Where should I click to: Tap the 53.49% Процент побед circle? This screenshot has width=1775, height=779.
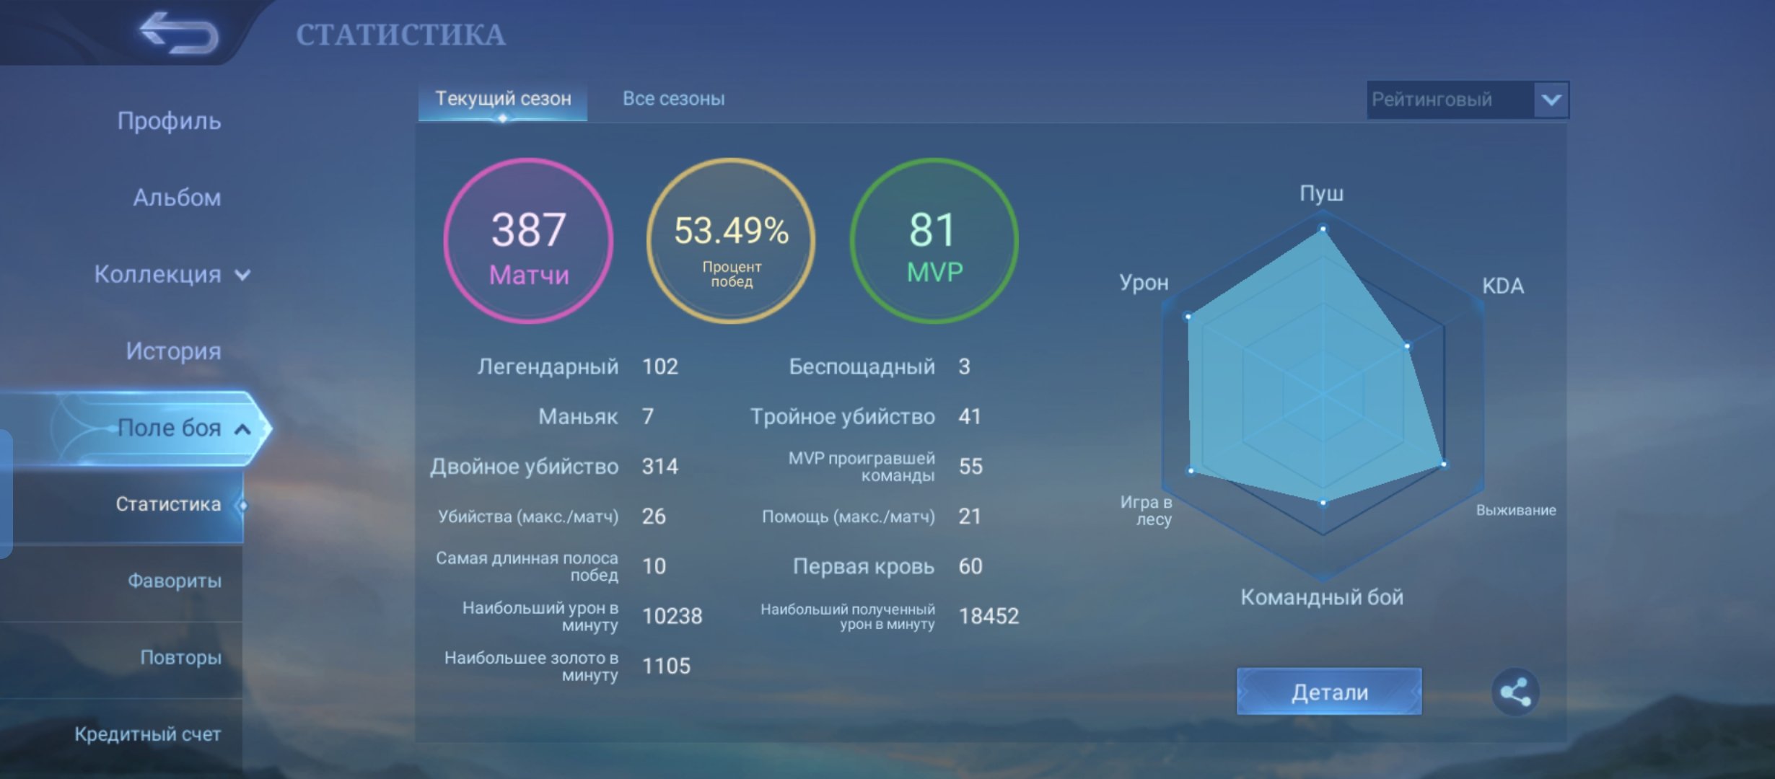coord(731,241)
